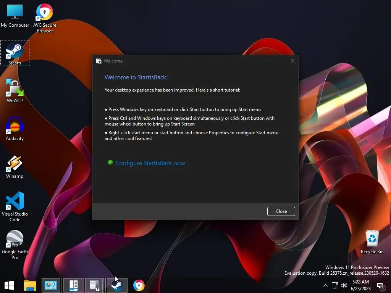Click the Welcome title bar window icon
The image size is (391, 293).
99,61
